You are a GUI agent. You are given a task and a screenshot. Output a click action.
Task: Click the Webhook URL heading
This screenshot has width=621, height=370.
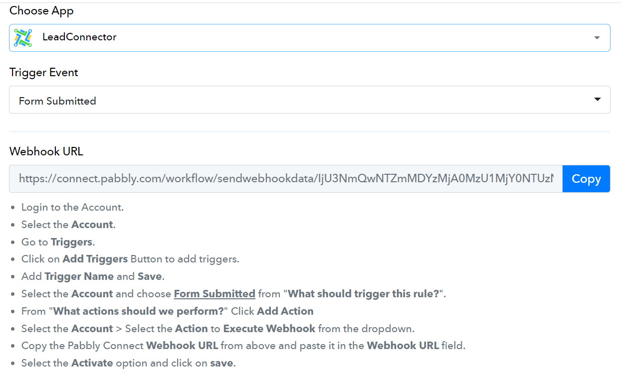pos(46,151)
